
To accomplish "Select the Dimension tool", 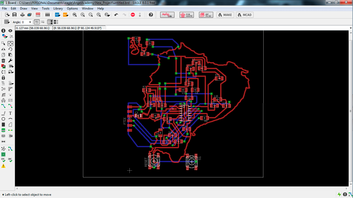I will [3, 142].
